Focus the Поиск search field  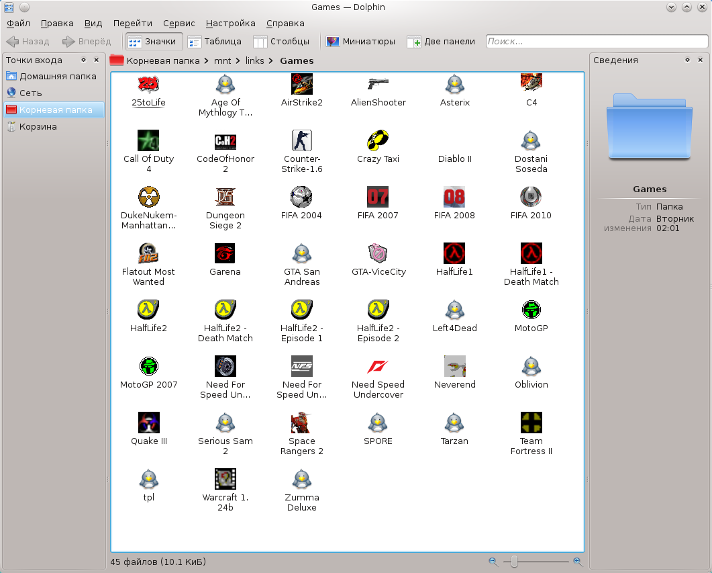(x=597, y=42)
